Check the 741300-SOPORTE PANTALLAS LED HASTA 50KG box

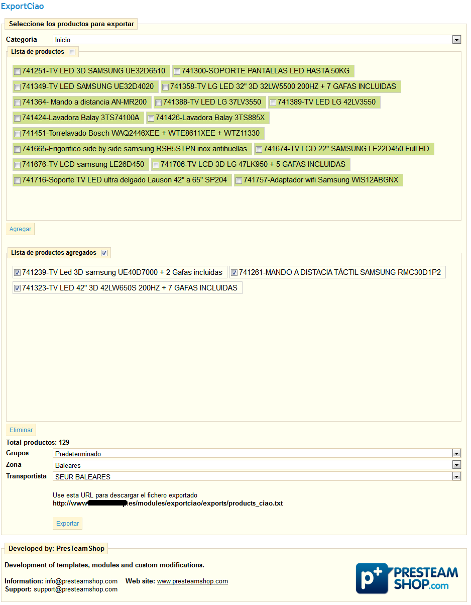177,71
